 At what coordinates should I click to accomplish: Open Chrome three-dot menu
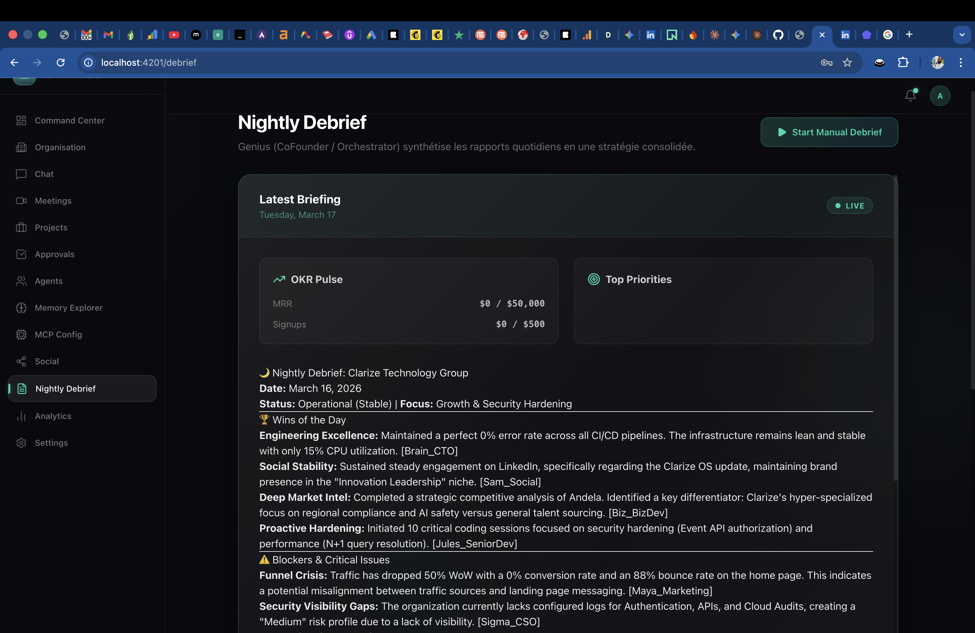coord(961,63)
